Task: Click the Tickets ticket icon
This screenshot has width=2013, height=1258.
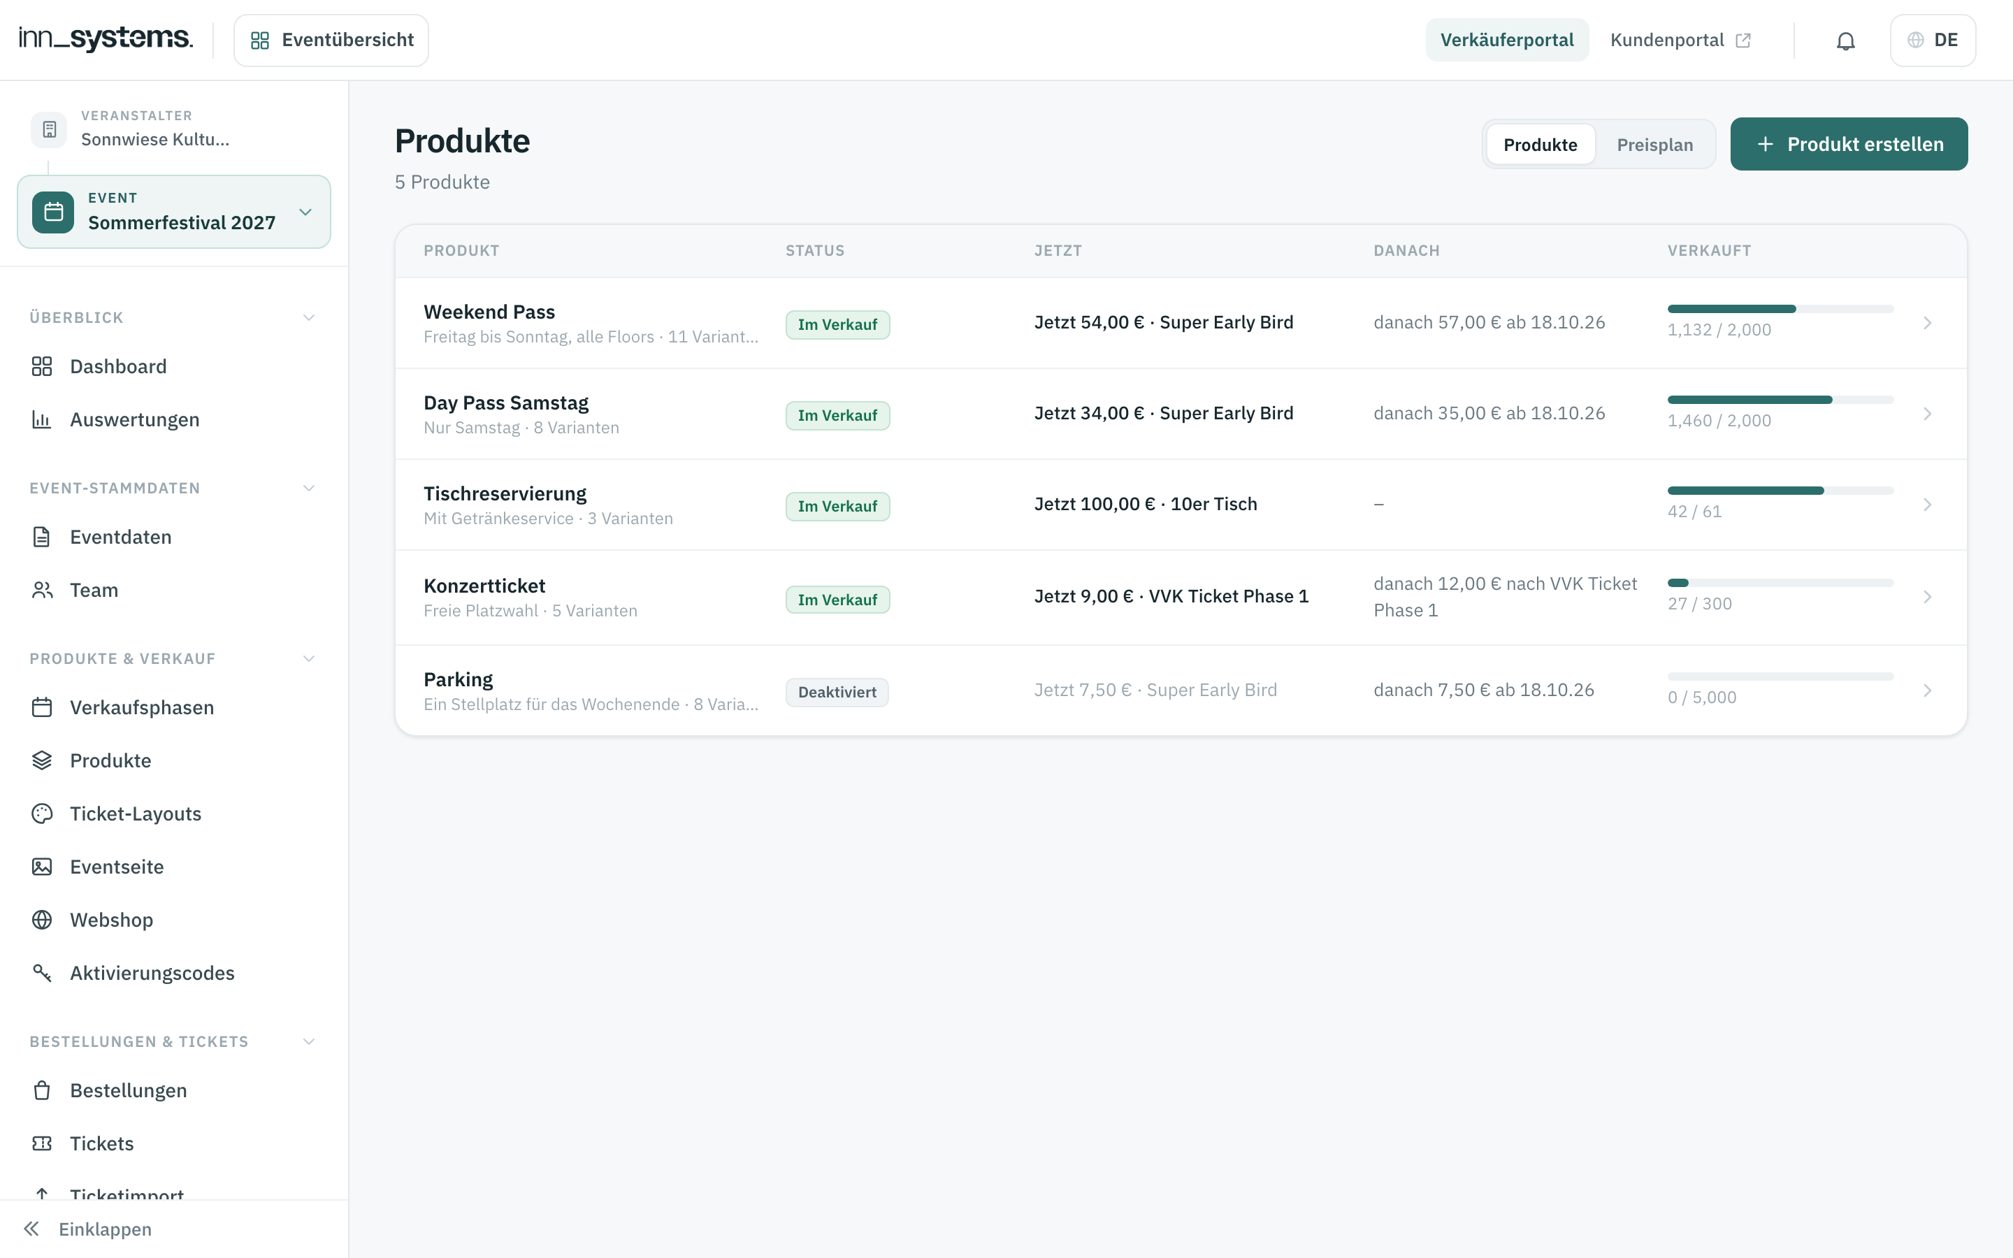Action: [x=42, y=1143]
